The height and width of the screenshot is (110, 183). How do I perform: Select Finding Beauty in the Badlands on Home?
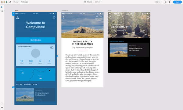click(42, 94)
